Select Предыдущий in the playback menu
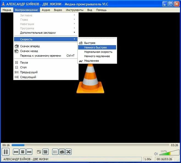This screenshot has height=163, width=181. coord(46,72)
